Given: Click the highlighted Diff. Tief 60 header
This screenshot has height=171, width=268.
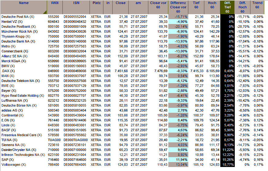Looking at the screenshot, I should coord(227,7).
